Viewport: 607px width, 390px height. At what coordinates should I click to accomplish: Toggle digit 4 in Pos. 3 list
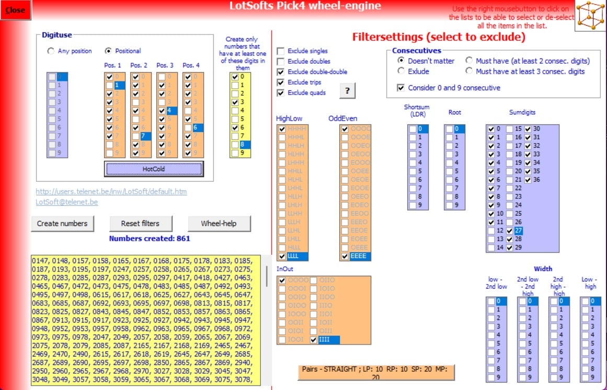point(162,111)
